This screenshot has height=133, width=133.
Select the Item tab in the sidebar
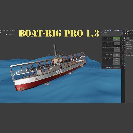click(x=122, y=34)
